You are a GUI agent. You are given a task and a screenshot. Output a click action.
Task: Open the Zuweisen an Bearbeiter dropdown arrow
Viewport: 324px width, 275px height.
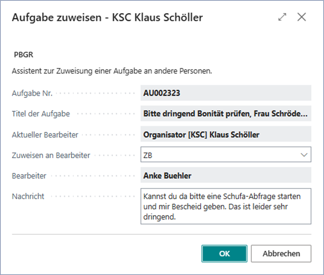[x=304, y=155]
